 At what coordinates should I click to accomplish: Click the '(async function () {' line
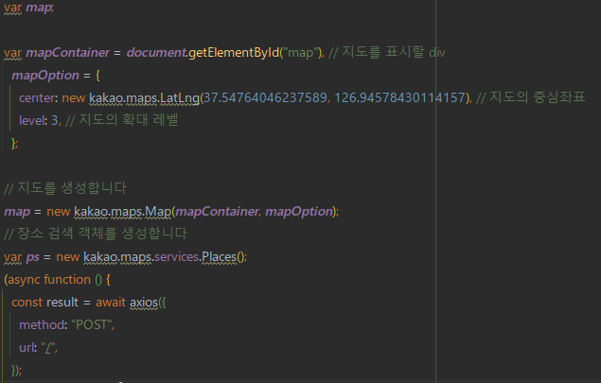pyautogui.click(x=57, y=280)
